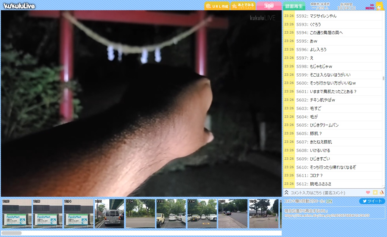
Task: Select the 録画再生 tab
Action: (294, 6)
